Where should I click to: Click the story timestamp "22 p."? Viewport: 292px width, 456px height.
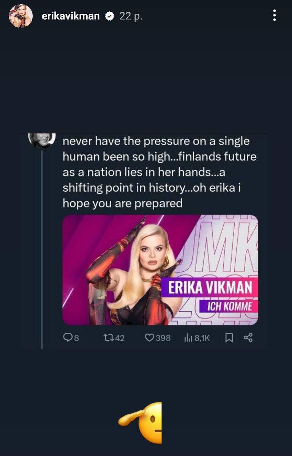coord(131,16)
